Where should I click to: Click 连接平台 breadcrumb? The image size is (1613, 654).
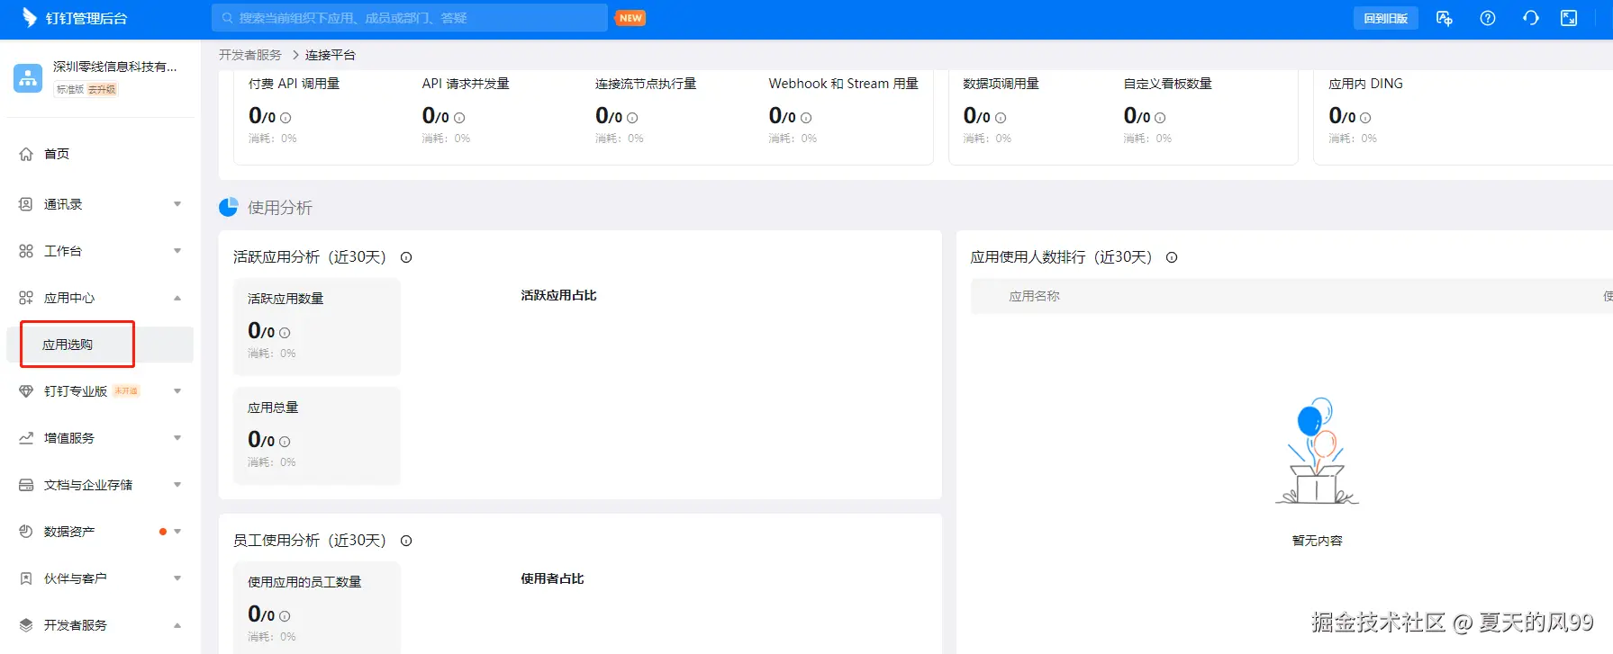[x=331, y=55]
